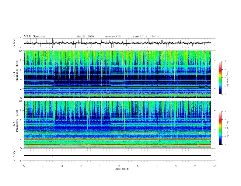This screenshot has width=241, height=186.
Task: Click time axis tick label "1"
Action: 43,166
